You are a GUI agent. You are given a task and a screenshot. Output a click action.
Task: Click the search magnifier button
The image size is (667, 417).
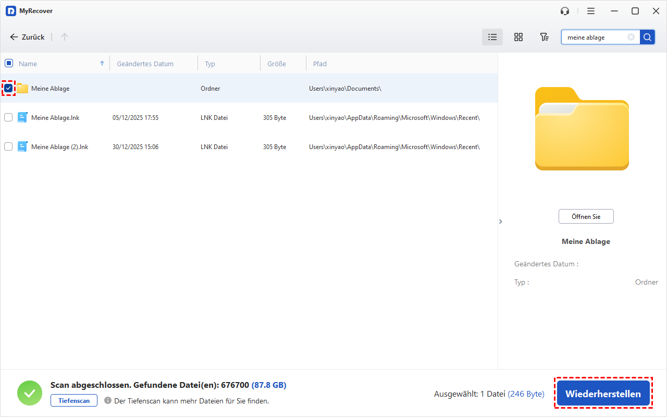(647, 37)
